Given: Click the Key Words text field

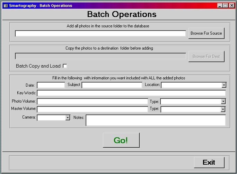Looking at the screenshot, I should pos(131,93).
